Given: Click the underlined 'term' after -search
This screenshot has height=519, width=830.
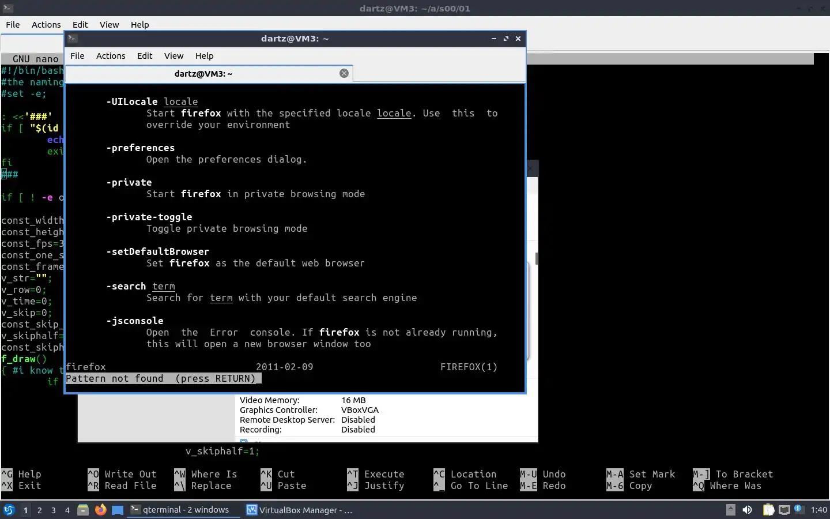Looking at the screenshot, I should click(163, 286).
